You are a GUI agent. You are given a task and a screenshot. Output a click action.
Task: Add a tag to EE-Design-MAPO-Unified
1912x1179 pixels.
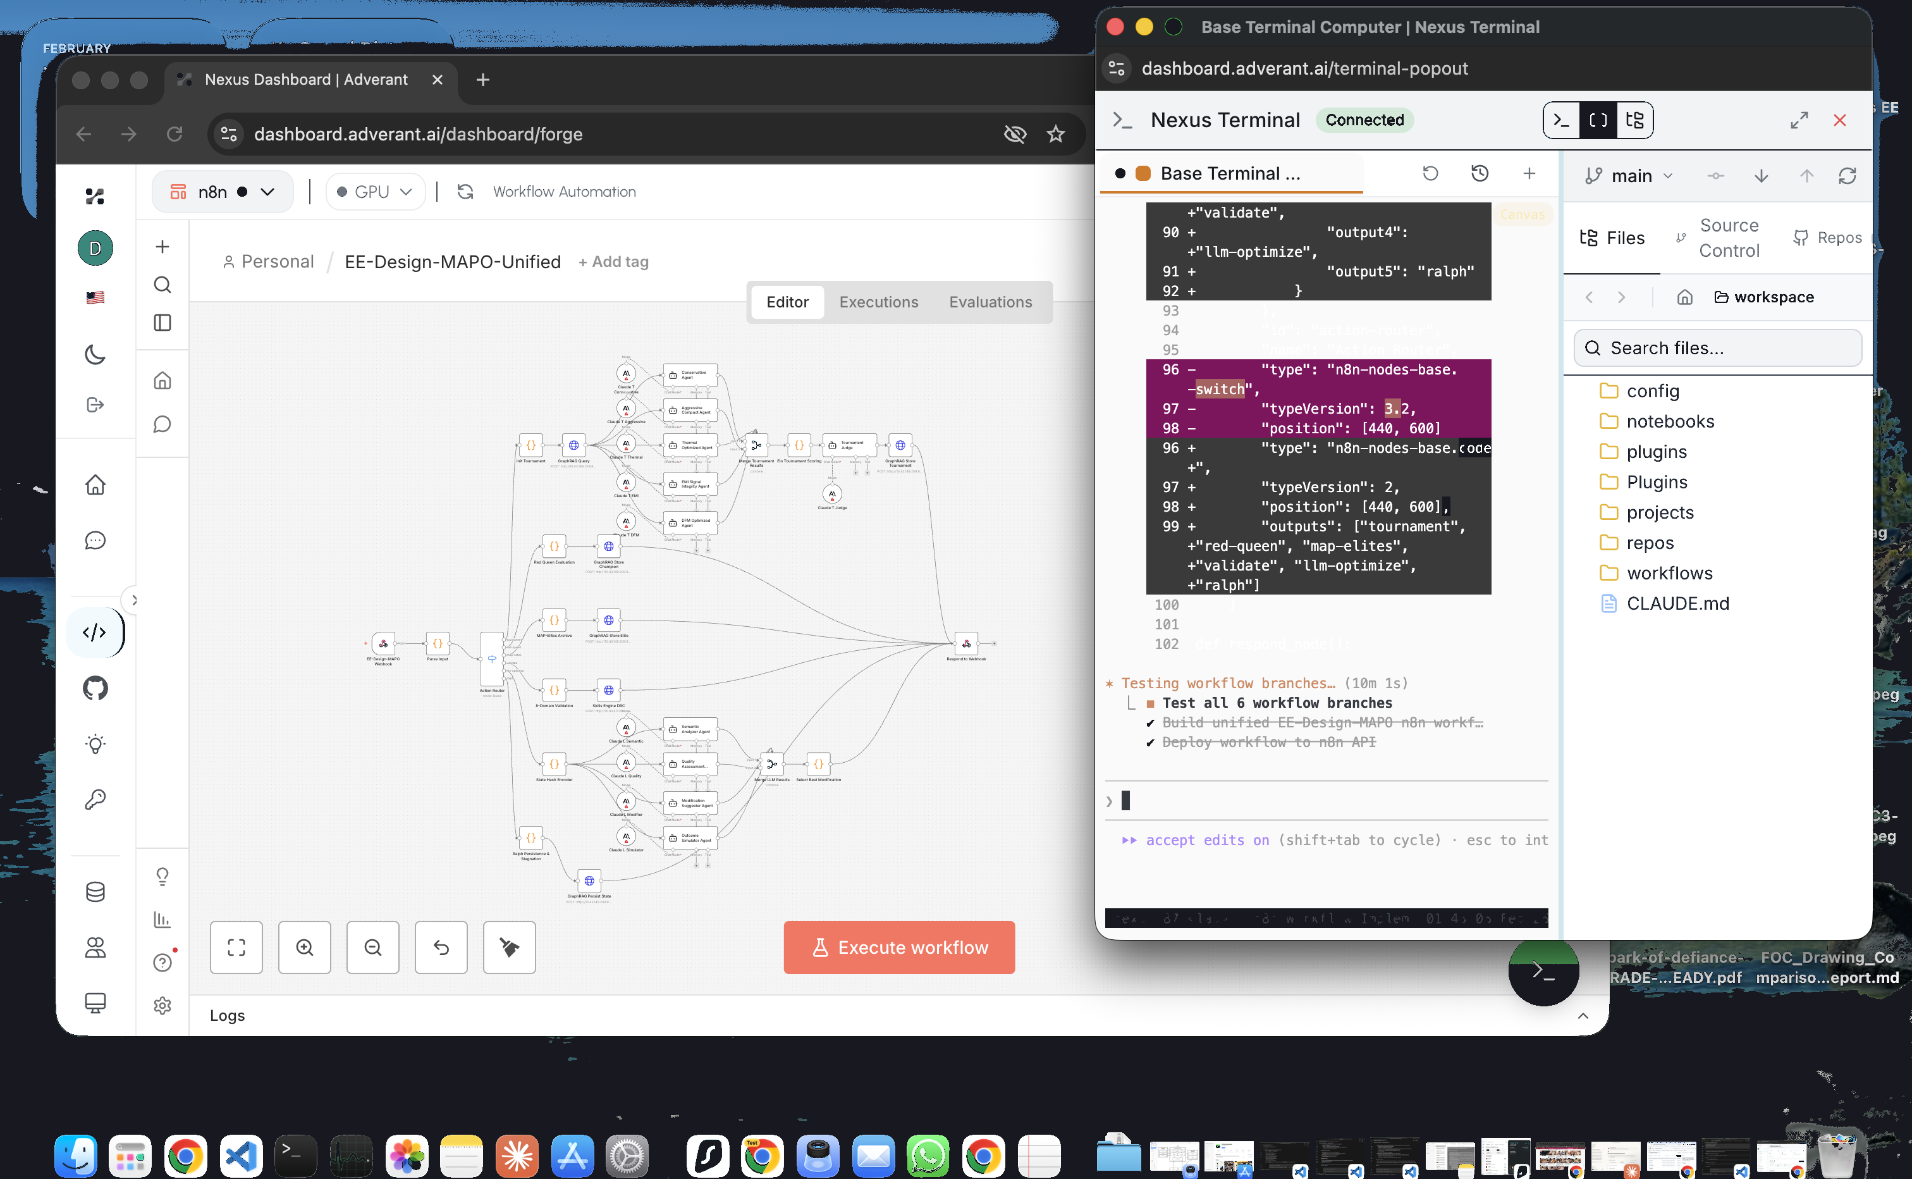tap(613, 261)
